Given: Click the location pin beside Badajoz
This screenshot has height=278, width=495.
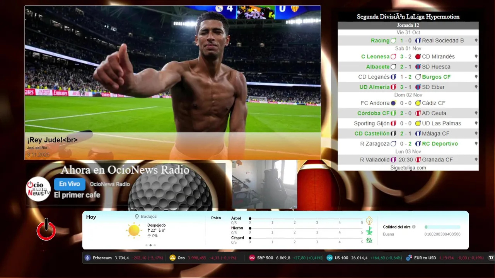Looking at the screenshot, I should pos(137,217).
